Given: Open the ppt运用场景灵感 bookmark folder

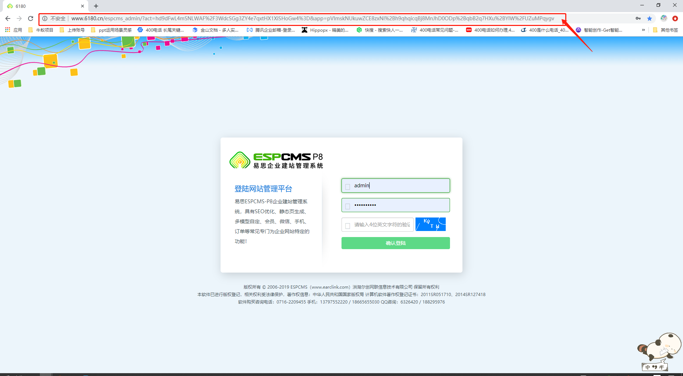Looking at the screenshot, I should coord(111,30).
